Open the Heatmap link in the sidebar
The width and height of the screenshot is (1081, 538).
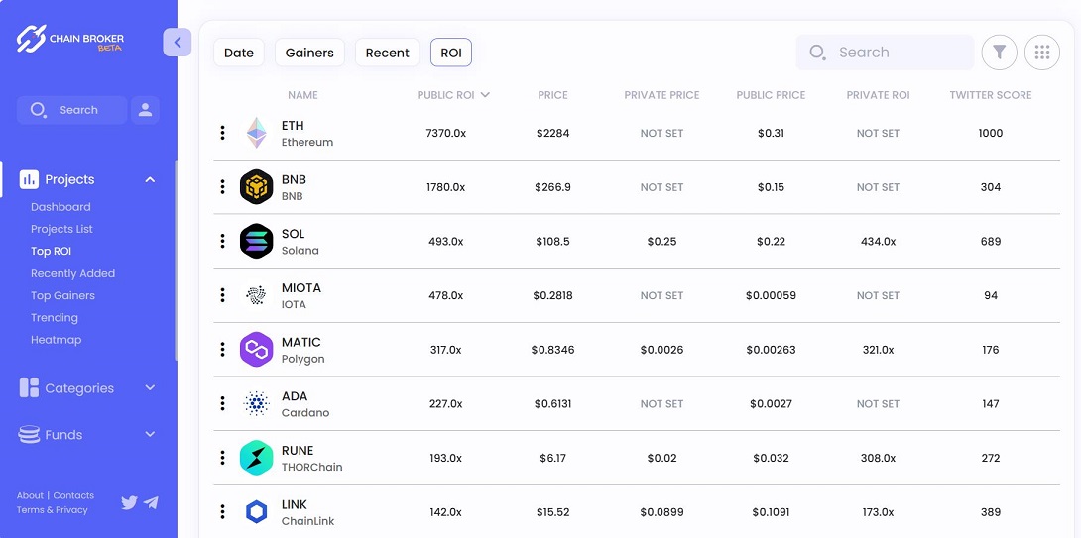(x=57, y=340)
